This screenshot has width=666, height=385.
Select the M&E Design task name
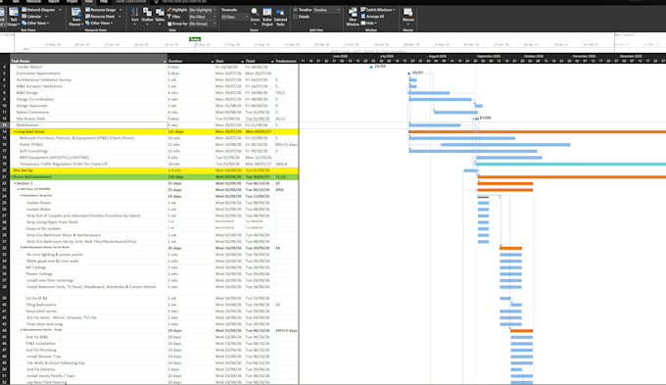pyautogui.click(x=27, y=93)
